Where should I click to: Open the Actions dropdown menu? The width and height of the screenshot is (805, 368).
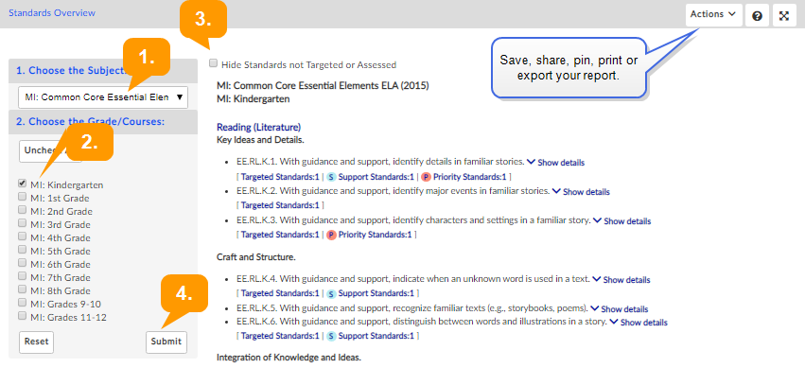pyautogui.click(x=713, y=15)
